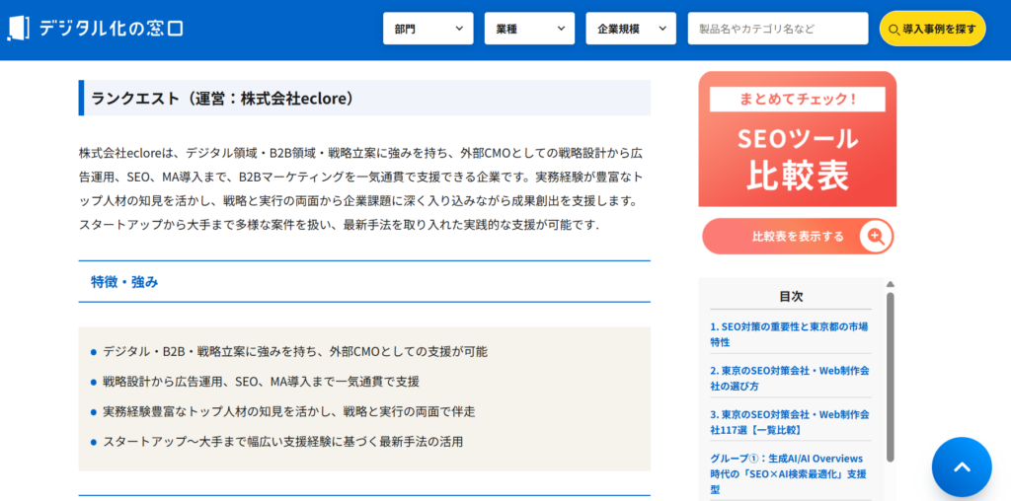1011x501 pixels.
Task: Go to 2. 東京のSEO対策会社・Web制作会社の選び方
Action: pyautogui.click(x=788, y=378)
